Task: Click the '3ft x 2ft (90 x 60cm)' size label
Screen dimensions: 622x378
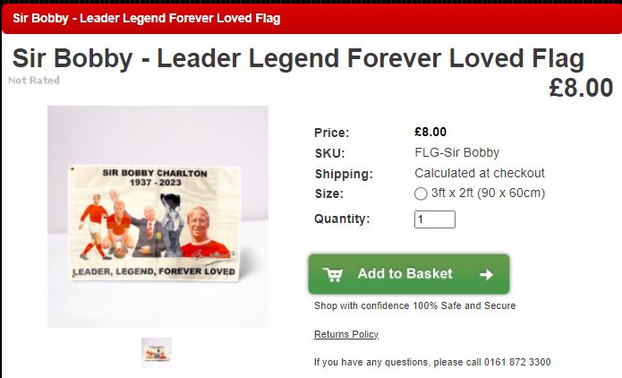Action: (488, 193)
